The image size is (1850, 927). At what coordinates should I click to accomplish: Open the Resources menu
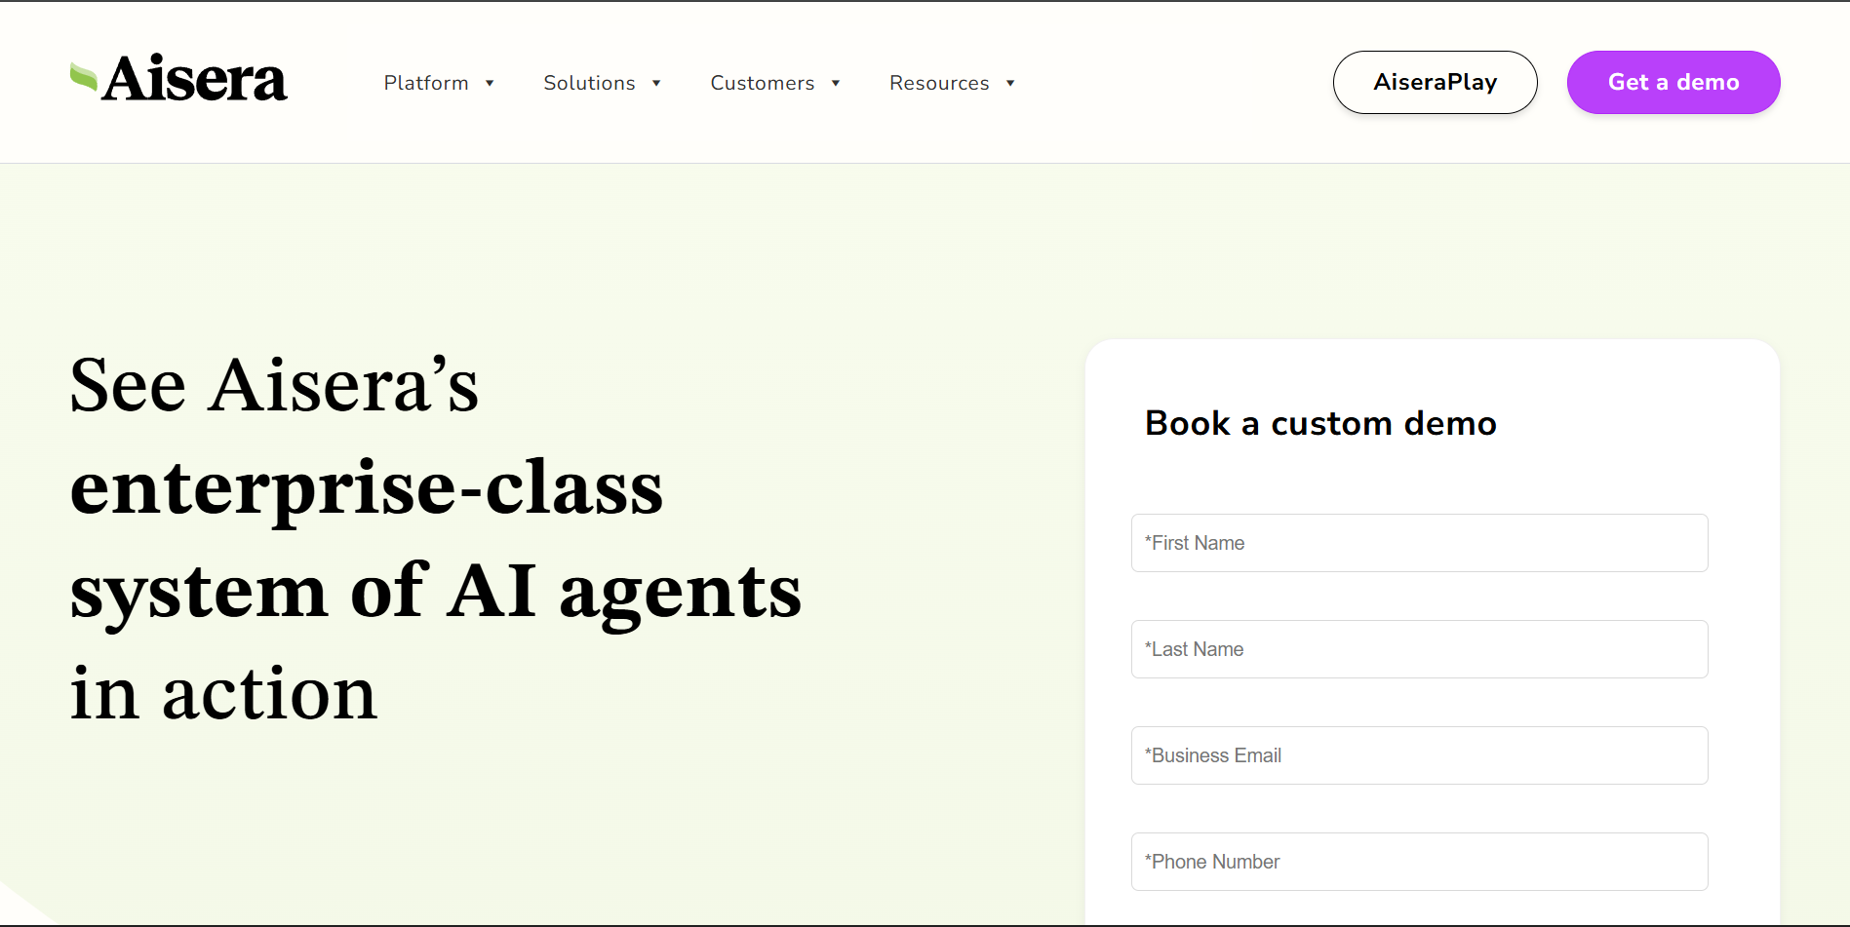pos(939,83)
